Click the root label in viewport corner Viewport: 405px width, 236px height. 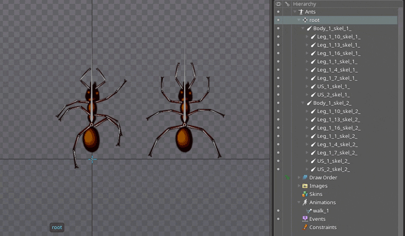(57, 228)
